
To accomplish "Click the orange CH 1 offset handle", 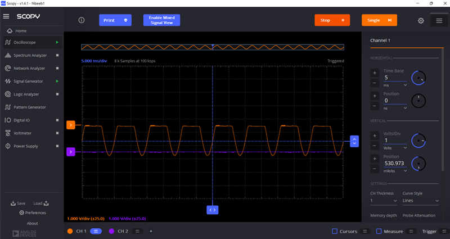I will click(x=71, y=125).
